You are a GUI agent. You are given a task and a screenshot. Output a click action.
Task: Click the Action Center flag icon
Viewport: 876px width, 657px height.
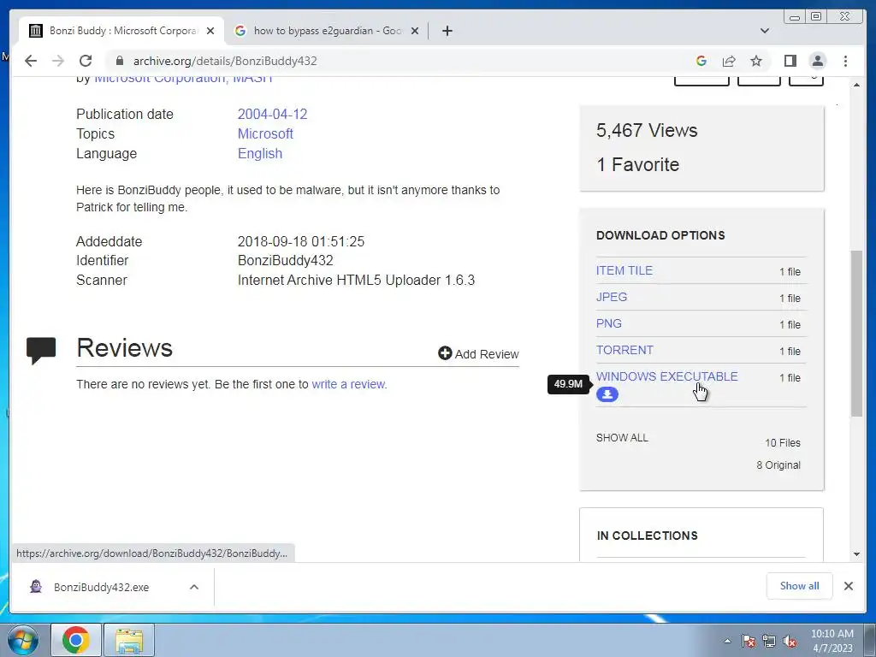[x=748, y=642]
